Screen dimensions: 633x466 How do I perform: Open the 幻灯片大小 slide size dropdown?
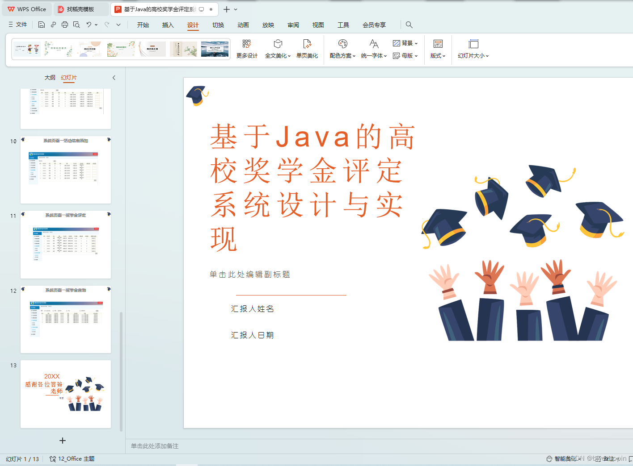tap(473, 48)
